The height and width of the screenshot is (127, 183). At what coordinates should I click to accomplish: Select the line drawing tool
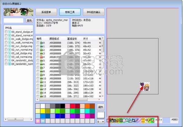[x=140, y=120]
